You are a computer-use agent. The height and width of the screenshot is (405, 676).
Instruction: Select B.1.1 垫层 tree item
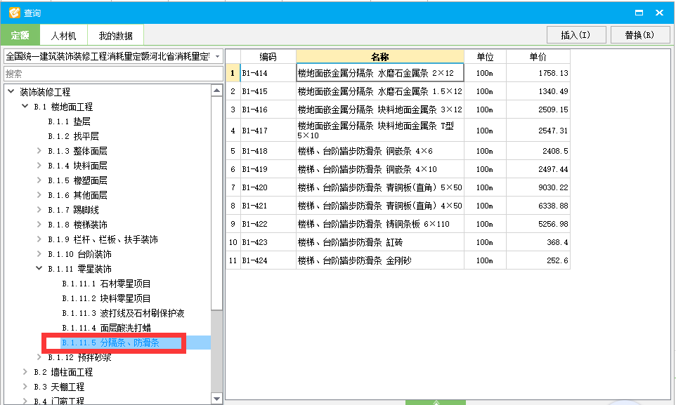(x=69, y=121)
